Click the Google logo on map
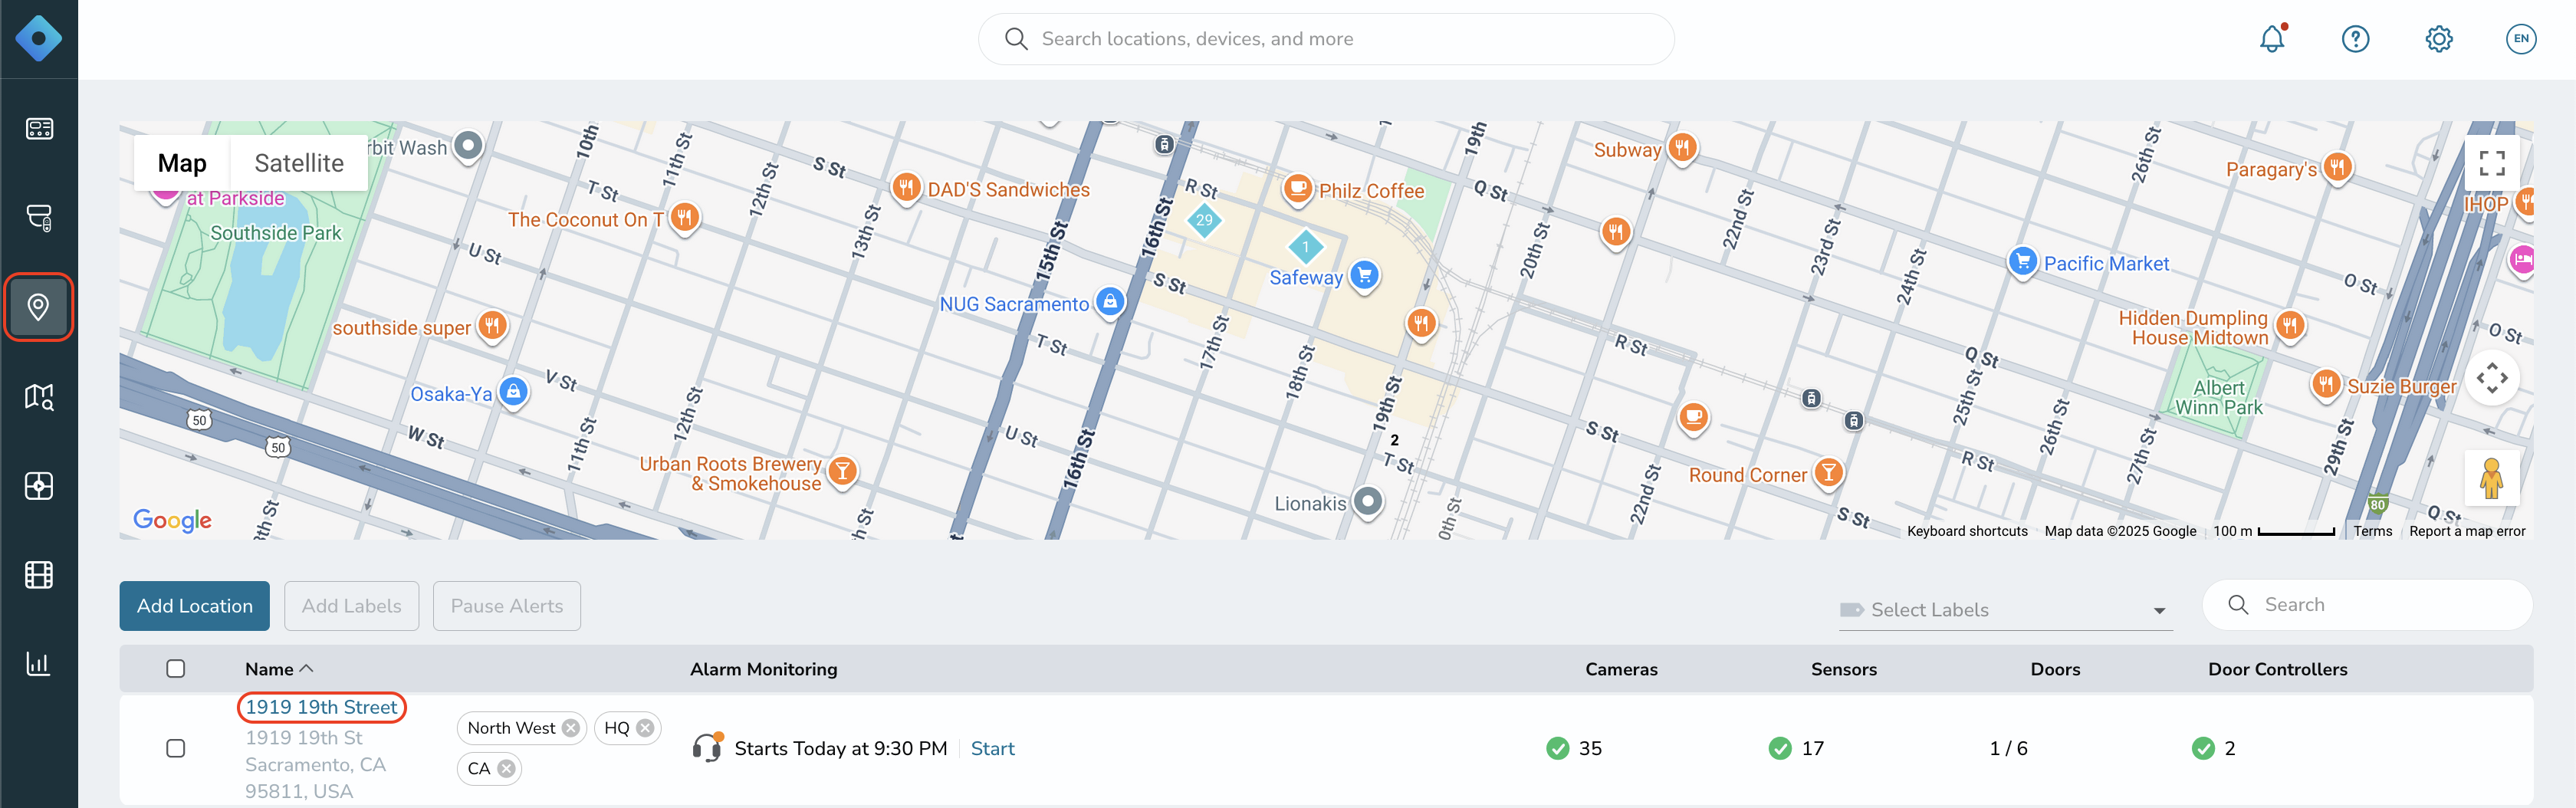 (172, 520)
